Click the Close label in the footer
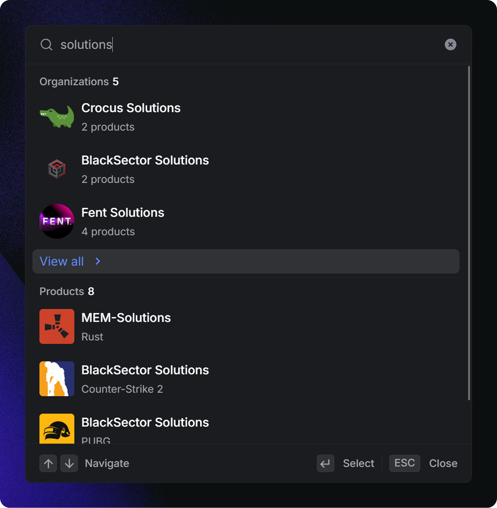Viewport: 497px width, 508px height. pyautogui.click(x=443, y=463)
